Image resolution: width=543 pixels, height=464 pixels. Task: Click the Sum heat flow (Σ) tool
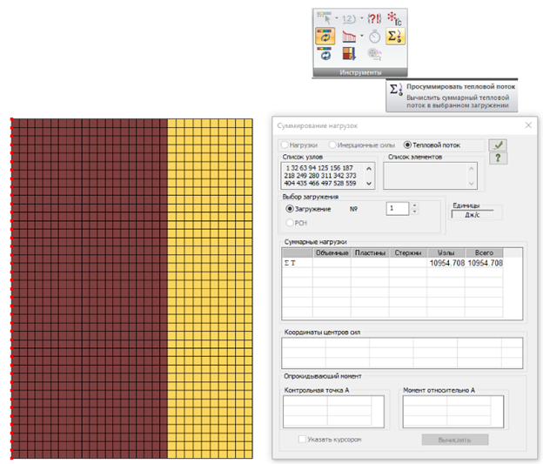[x=395, y=37]
